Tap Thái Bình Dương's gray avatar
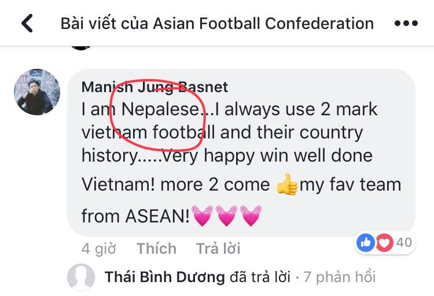Image resolution: width=434 pixels, height=296 pixels. [x=81, y=277]
